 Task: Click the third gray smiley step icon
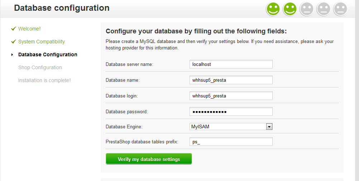(x=307, y=9)
